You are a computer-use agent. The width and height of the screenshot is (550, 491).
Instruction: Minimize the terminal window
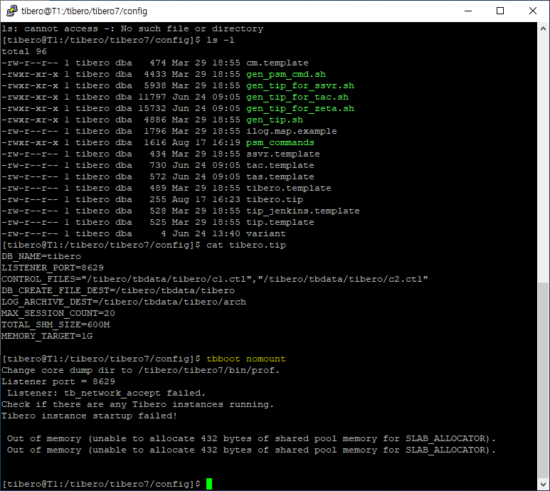coord(468,11)
